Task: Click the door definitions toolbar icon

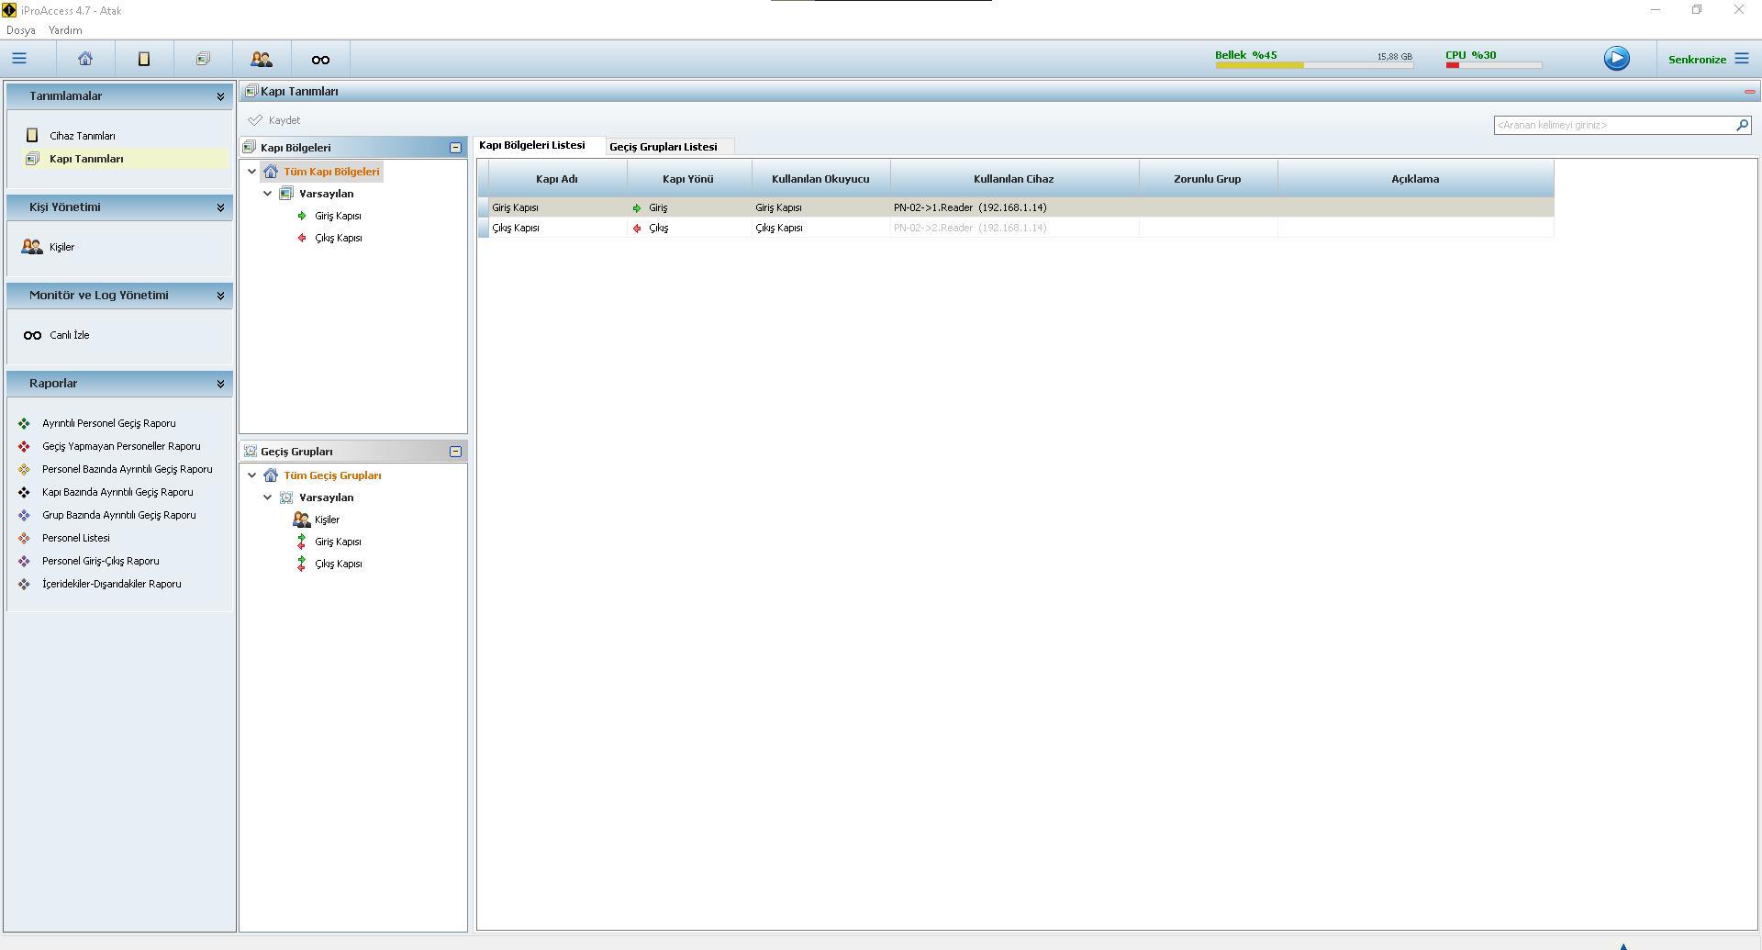Action: tap(203, 59)
